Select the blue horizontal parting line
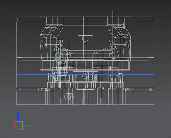Screen dimensions: 171x138 [85, 75]
